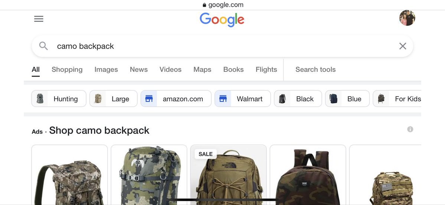Open the Videos tab
Viewport: 445px width, 205px height.
tap(170, 69)
